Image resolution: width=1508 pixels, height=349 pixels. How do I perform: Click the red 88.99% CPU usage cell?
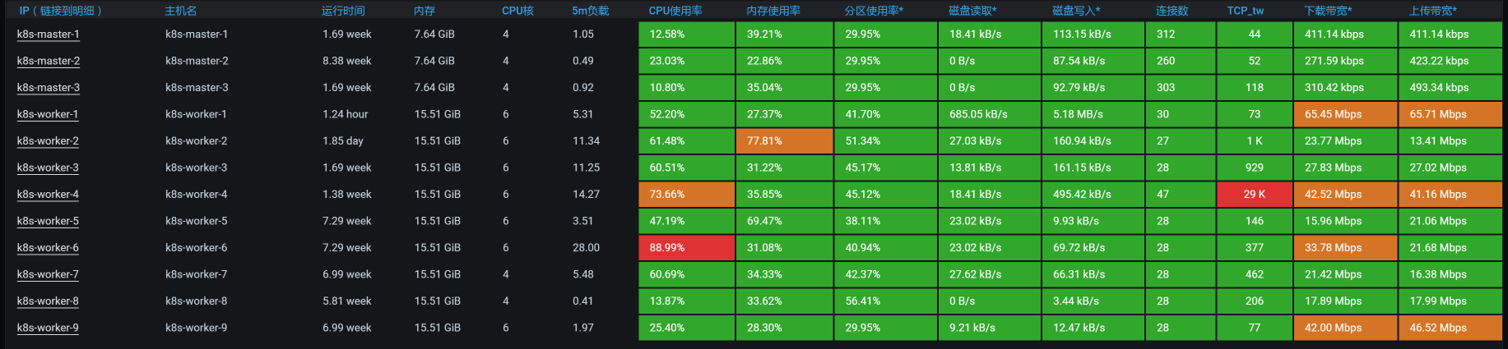coord(686,248)
